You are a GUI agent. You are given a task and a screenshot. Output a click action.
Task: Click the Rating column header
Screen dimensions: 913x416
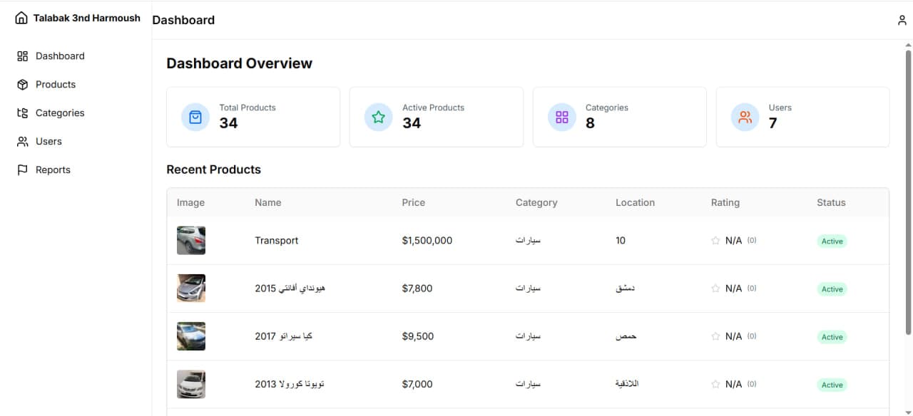(725, 202)
